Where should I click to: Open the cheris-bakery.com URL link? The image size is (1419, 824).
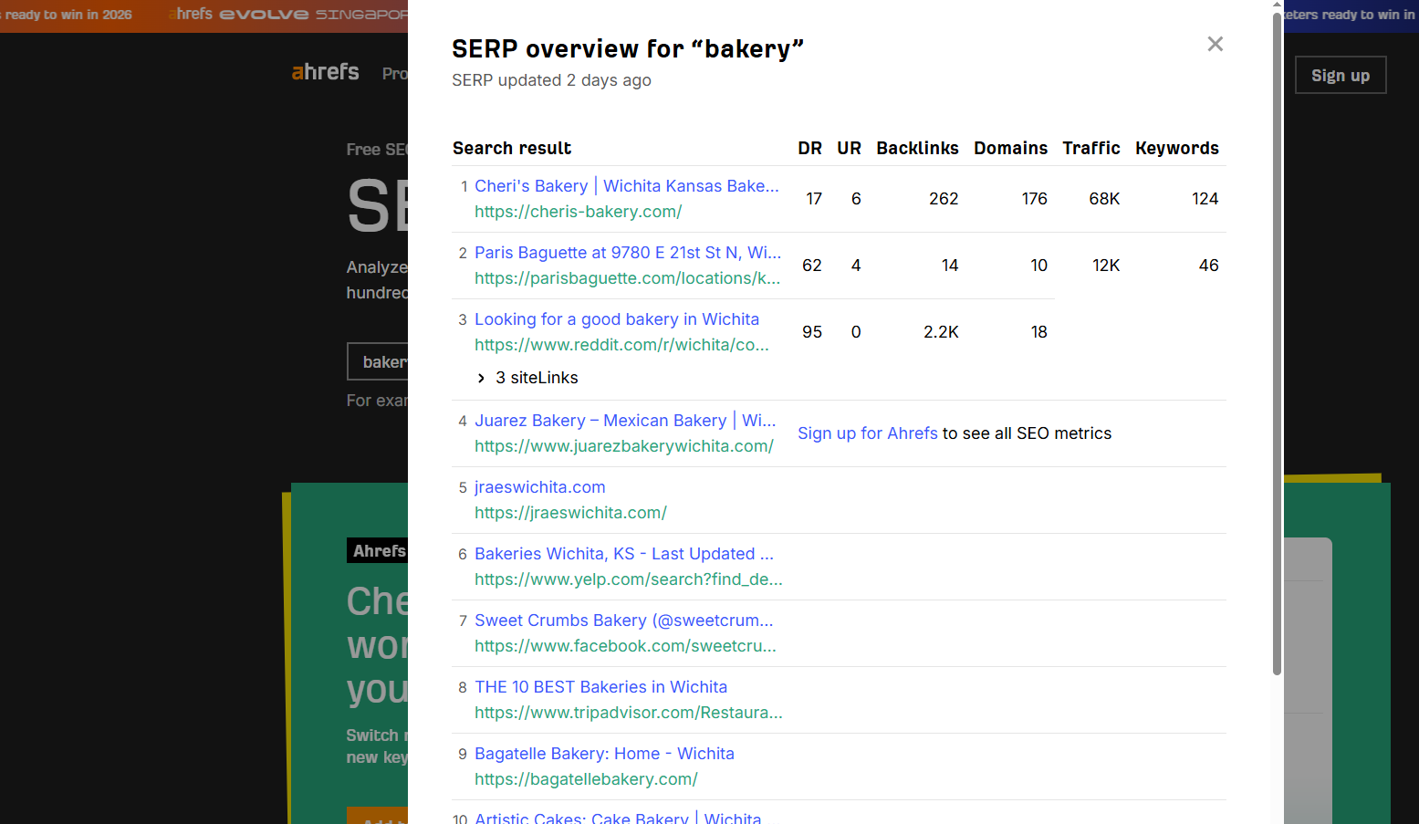pyautogui.click(x=578, y=212)
